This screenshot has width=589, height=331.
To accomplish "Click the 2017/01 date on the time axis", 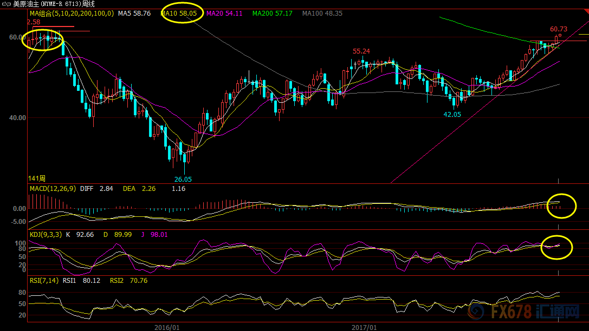I will (364, 327).
